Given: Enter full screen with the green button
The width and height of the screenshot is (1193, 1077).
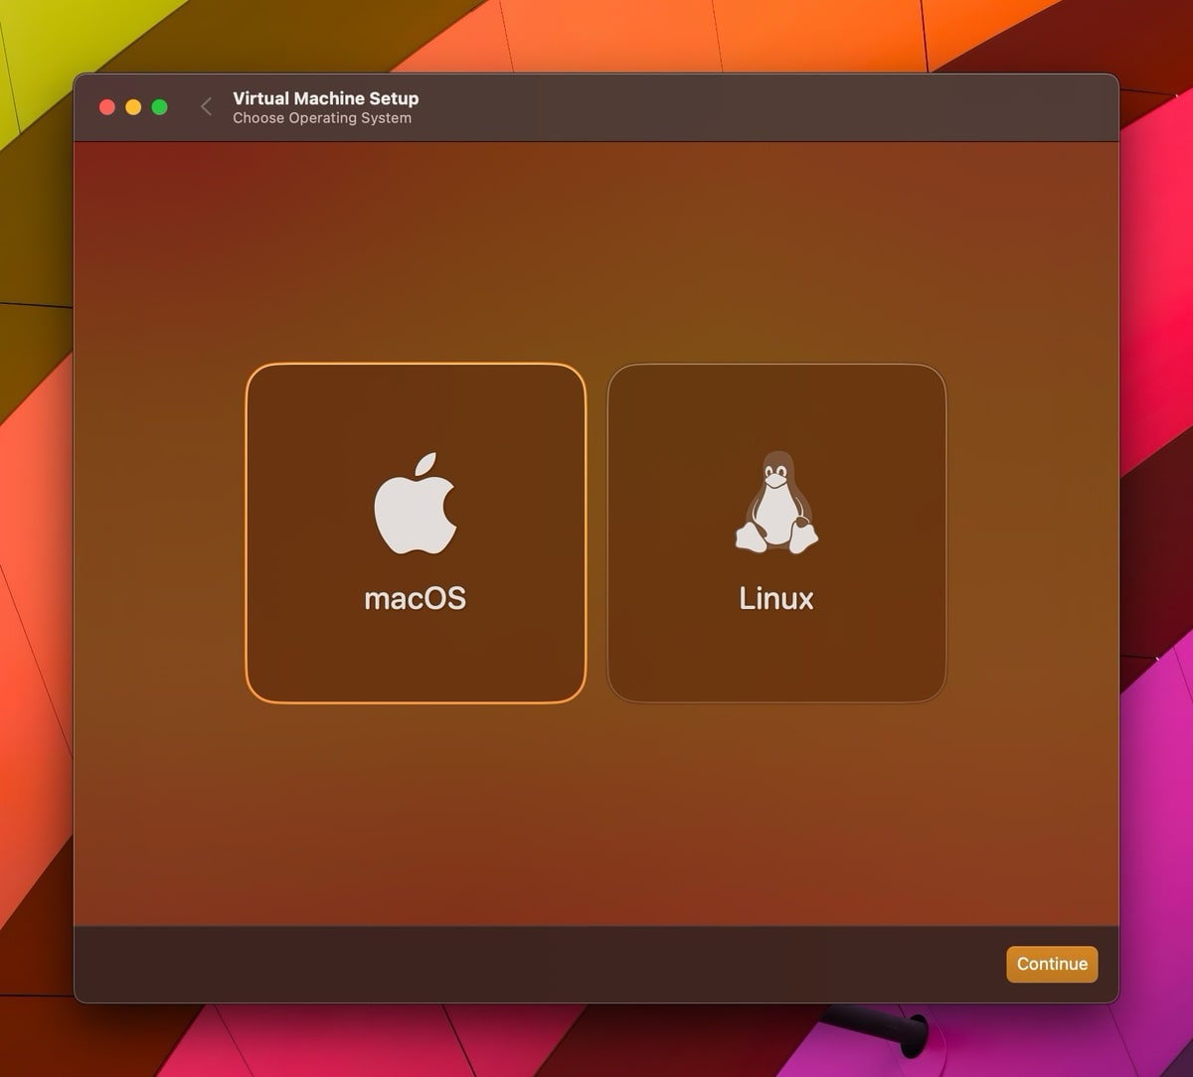Looking at the screenshot, I should 159,106.
